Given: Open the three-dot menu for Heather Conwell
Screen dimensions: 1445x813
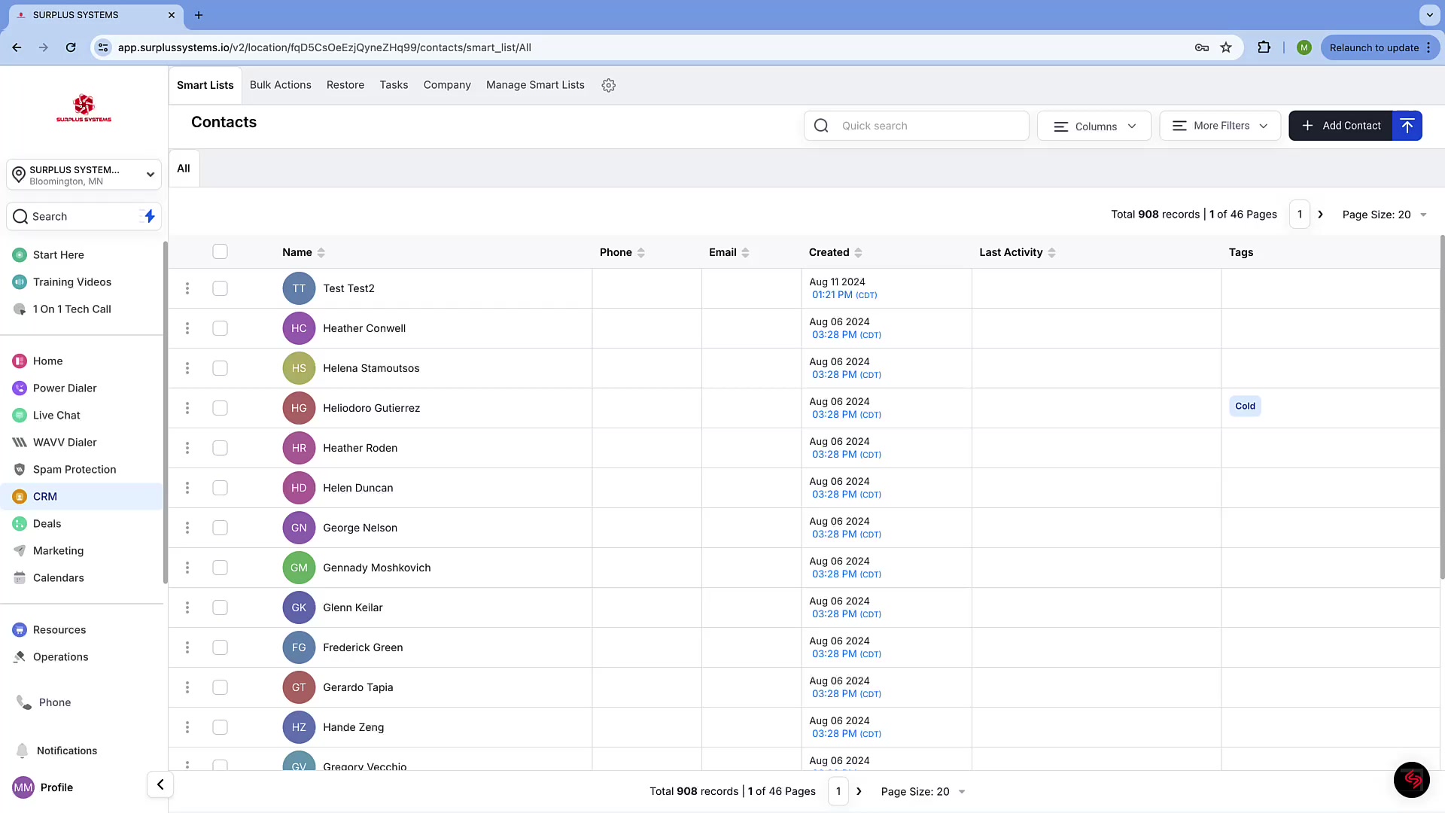Looking at the screenshot, I should click(187, 328).
